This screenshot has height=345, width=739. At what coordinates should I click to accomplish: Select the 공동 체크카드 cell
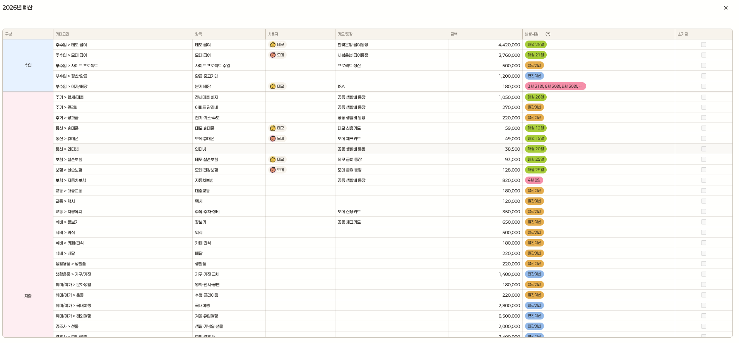[x=392, y=222]
